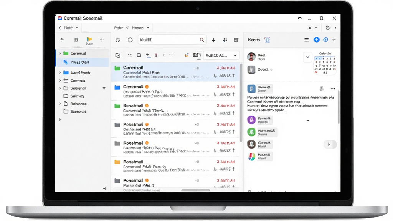Expand the chevron right of the blue circle icon

tap(334, 40)
